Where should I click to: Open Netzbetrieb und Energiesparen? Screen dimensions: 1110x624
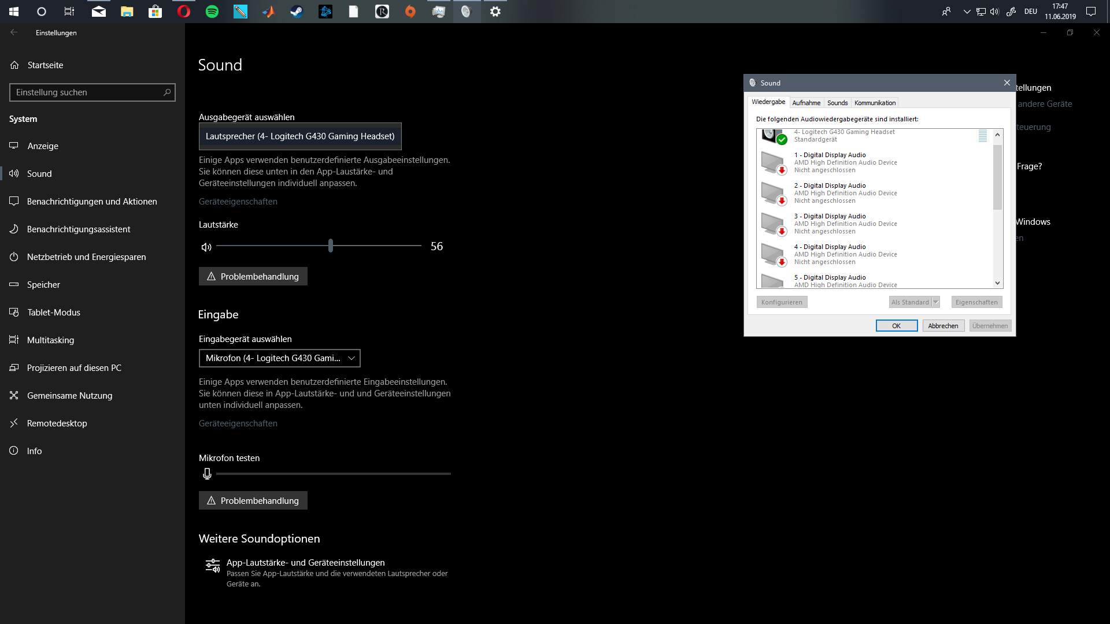[x=92, y=257]
